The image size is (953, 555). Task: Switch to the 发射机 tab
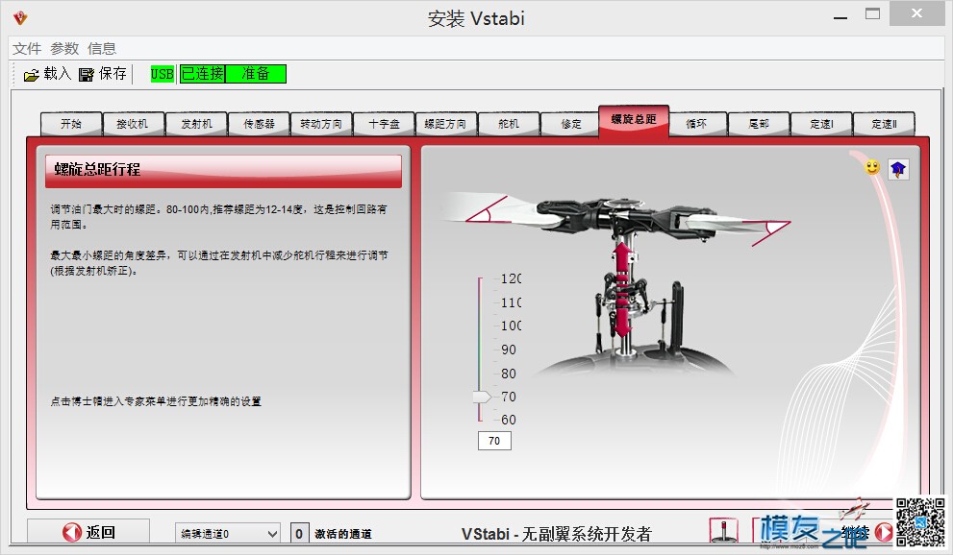[196, 124]
